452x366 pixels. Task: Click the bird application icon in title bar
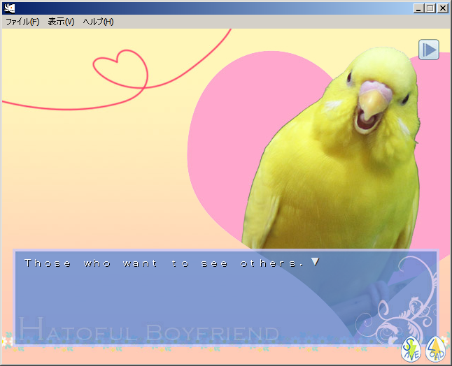click(9, 8)
